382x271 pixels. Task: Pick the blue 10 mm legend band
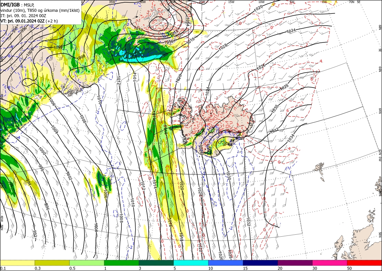tap(226, 263)
